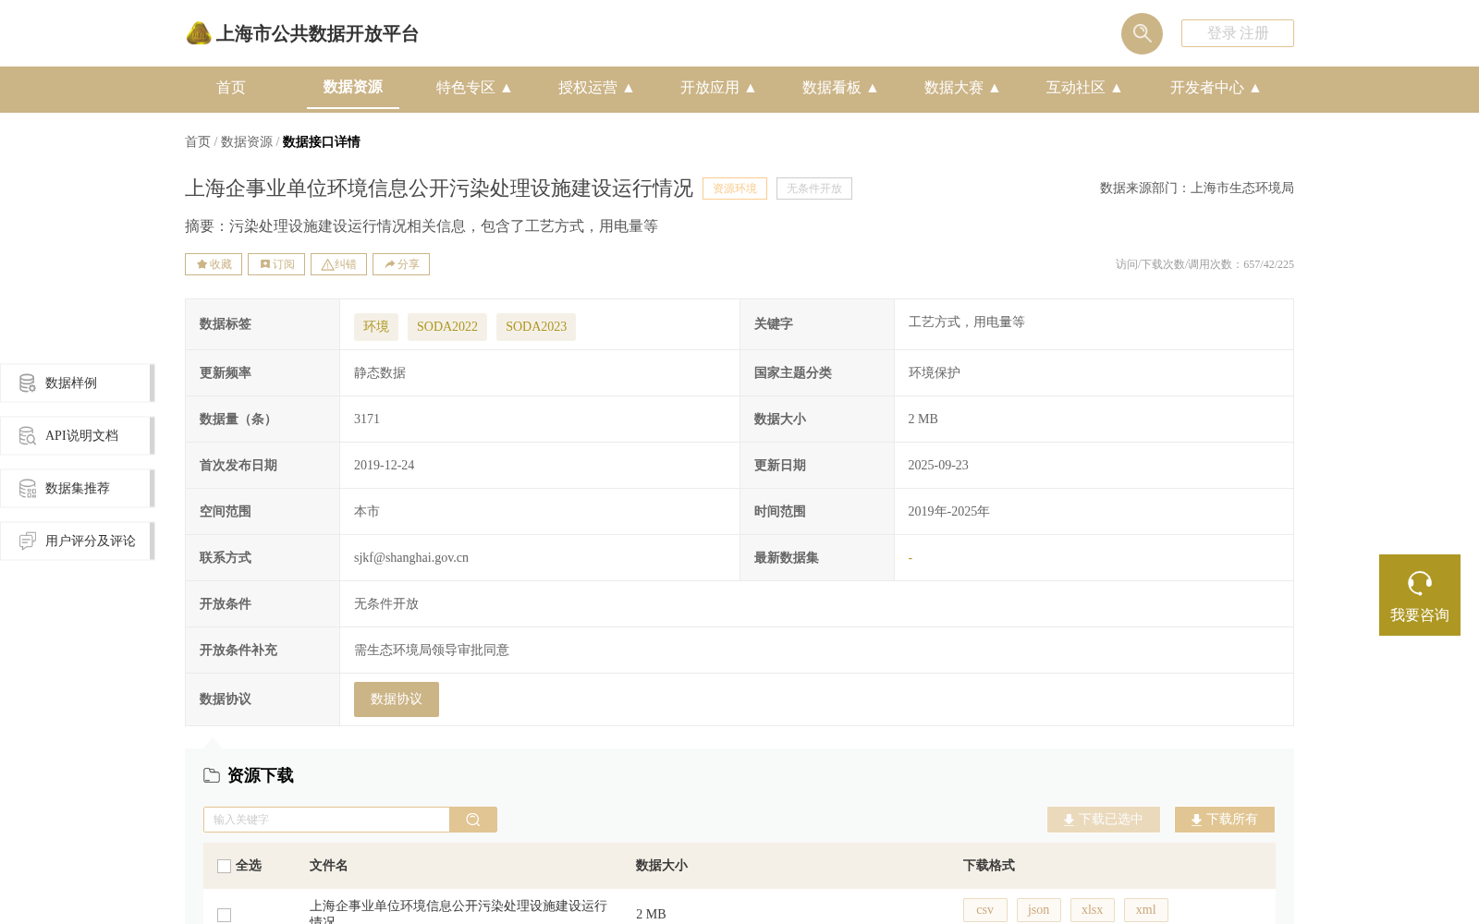This screenshot has width=1479, height=924.
Task: Click the 数据来源部门：上海市生态环境局 text
Action: click(x=1197, y=188)
